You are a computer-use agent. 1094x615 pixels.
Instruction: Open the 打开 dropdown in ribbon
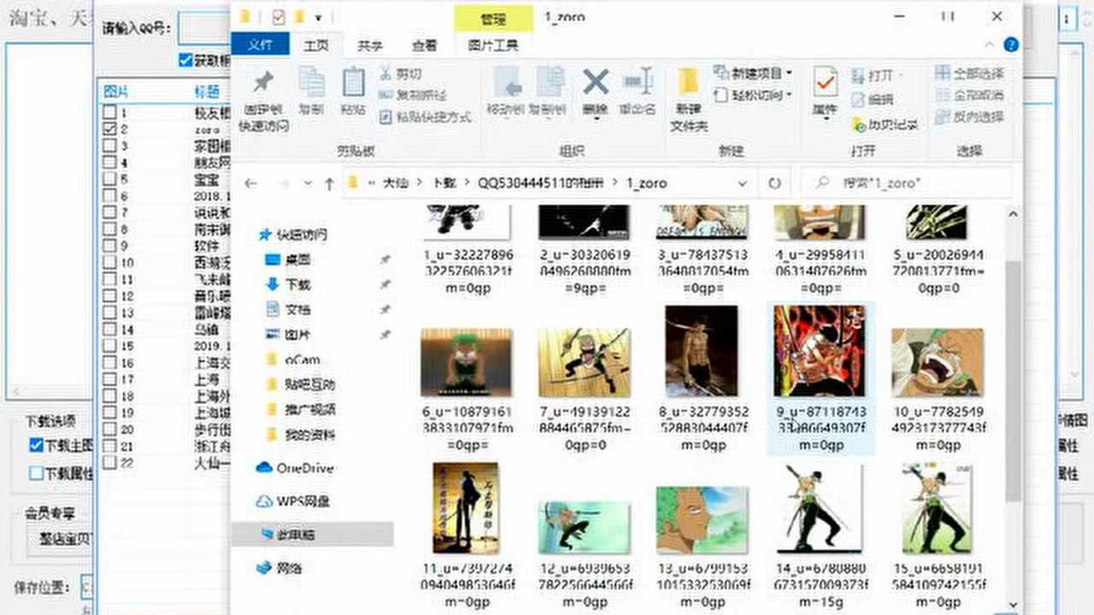[x=901, y=76]
